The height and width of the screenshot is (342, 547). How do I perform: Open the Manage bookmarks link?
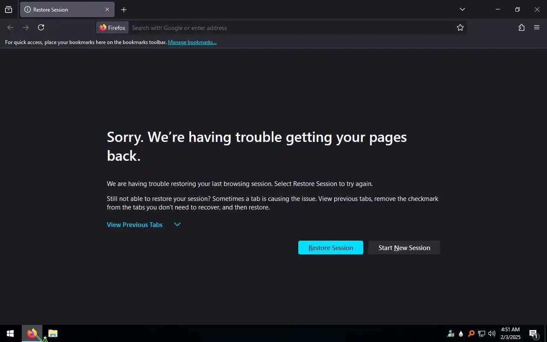tap(192, 42)
